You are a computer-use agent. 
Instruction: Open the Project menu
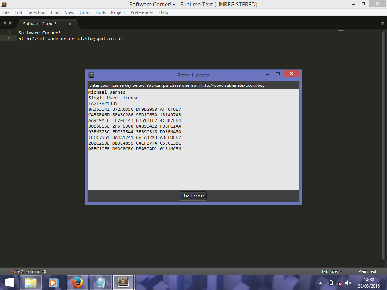pos(118,12)
